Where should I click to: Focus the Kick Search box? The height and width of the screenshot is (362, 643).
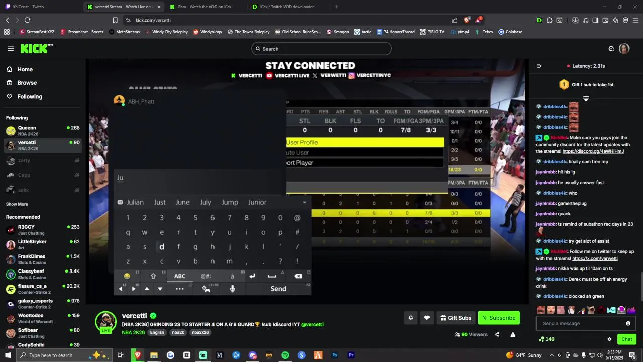point(321,49)
